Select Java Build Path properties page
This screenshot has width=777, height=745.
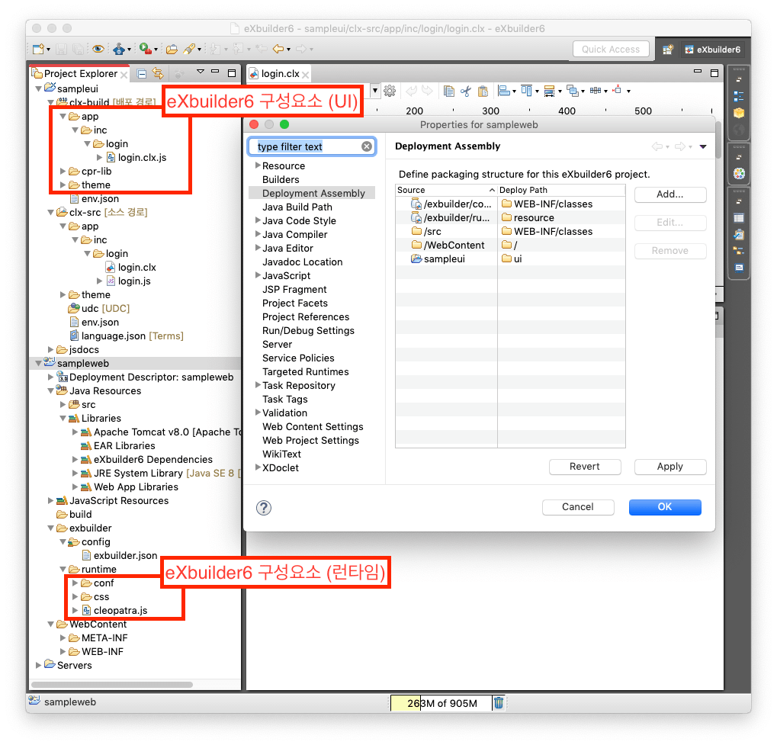coord(297,207)
